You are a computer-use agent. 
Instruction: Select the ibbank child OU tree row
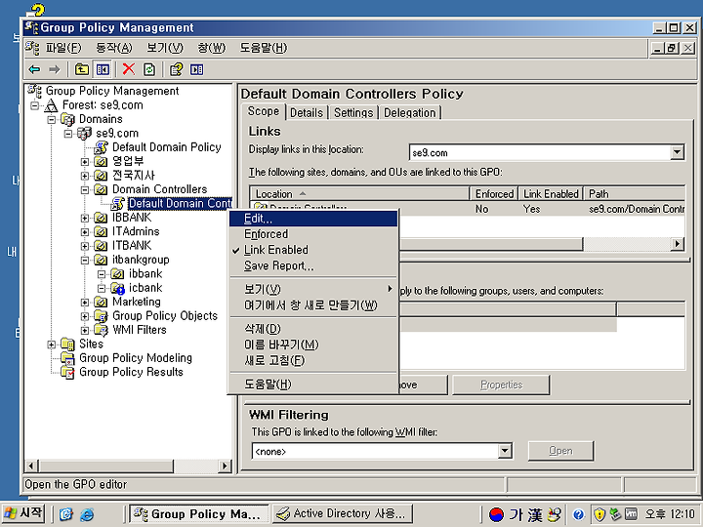click(x=145, y=274)
